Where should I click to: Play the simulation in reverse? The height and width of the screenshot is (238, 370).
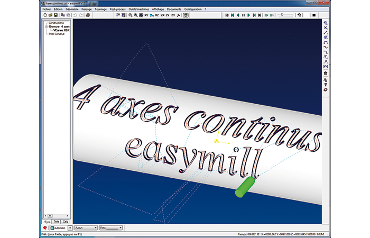[x=238, y=15]
